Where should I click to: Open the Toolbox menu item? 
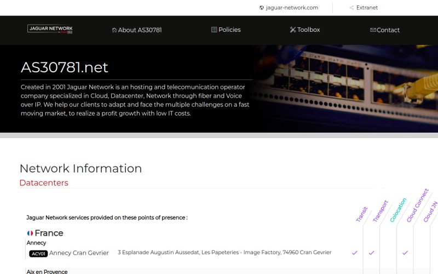coord(305,30)
